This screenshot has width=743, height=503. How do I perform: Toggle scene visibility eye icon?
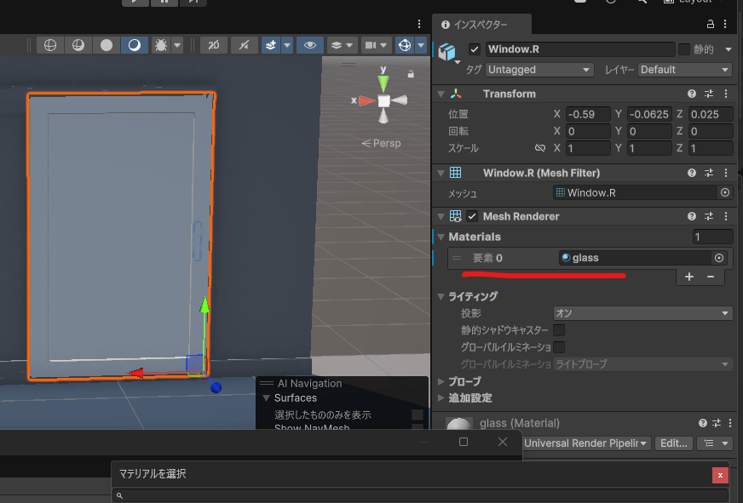tap(310, 45)
